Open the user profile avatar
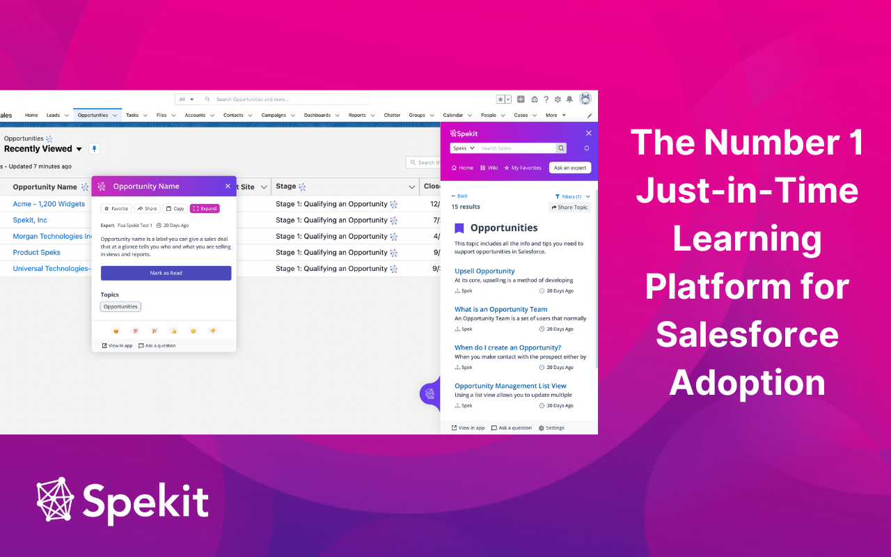 point(585,99)
